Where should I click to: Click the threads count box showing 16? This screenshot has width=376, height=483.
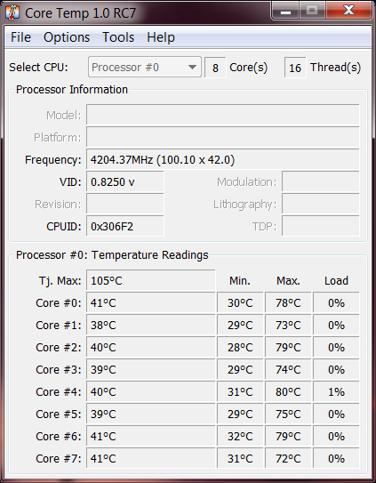[295, 68]
